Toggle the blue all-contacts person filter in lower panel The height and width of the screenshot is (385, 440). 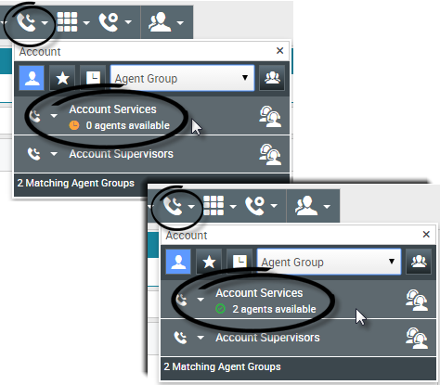coord(178,262)
